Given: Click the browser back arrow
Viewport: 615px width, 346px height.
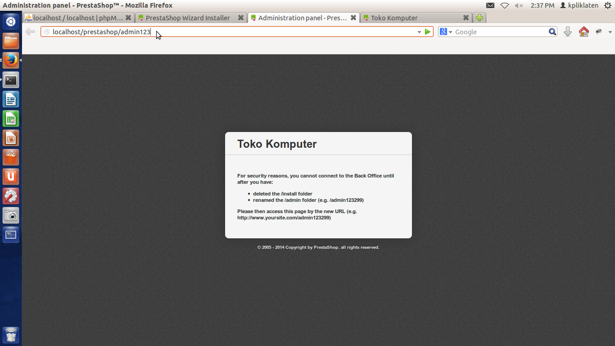Looking at the screenshot, I should [x=30, y=32].
